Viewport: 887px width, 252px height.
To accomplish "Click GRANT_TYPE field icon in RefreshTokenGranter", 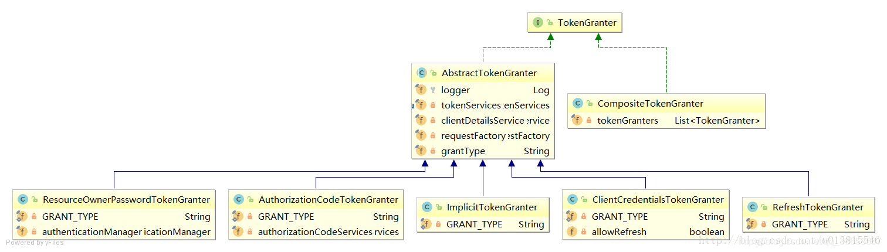I will (x=752, y=223).
